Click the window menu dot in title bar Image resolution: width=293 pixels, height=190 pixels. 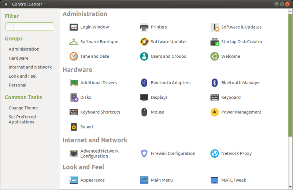(6, 4)
